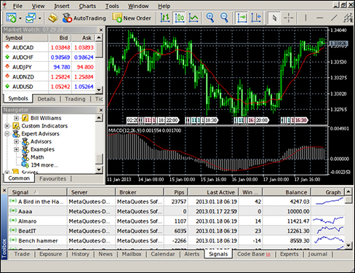
Task: Open the File menu
Action: (x=17, y=6)
